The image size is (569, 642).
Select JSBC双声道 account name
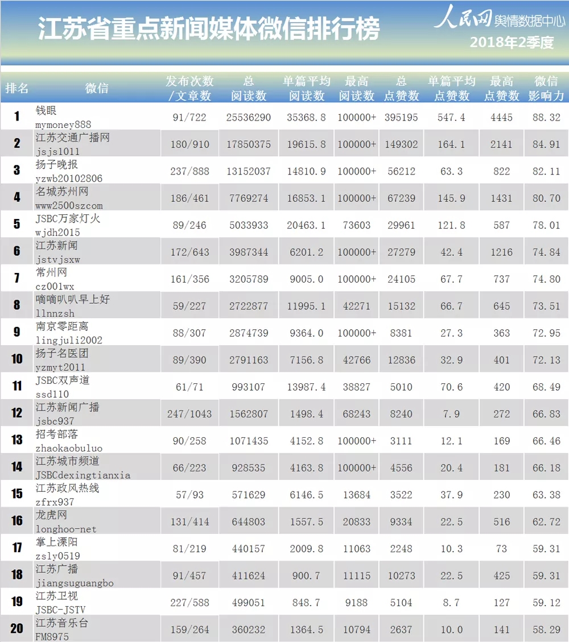[x=62, y=381]
